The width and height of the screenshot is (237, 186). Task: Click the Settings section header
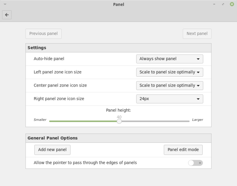coord(37,48)
